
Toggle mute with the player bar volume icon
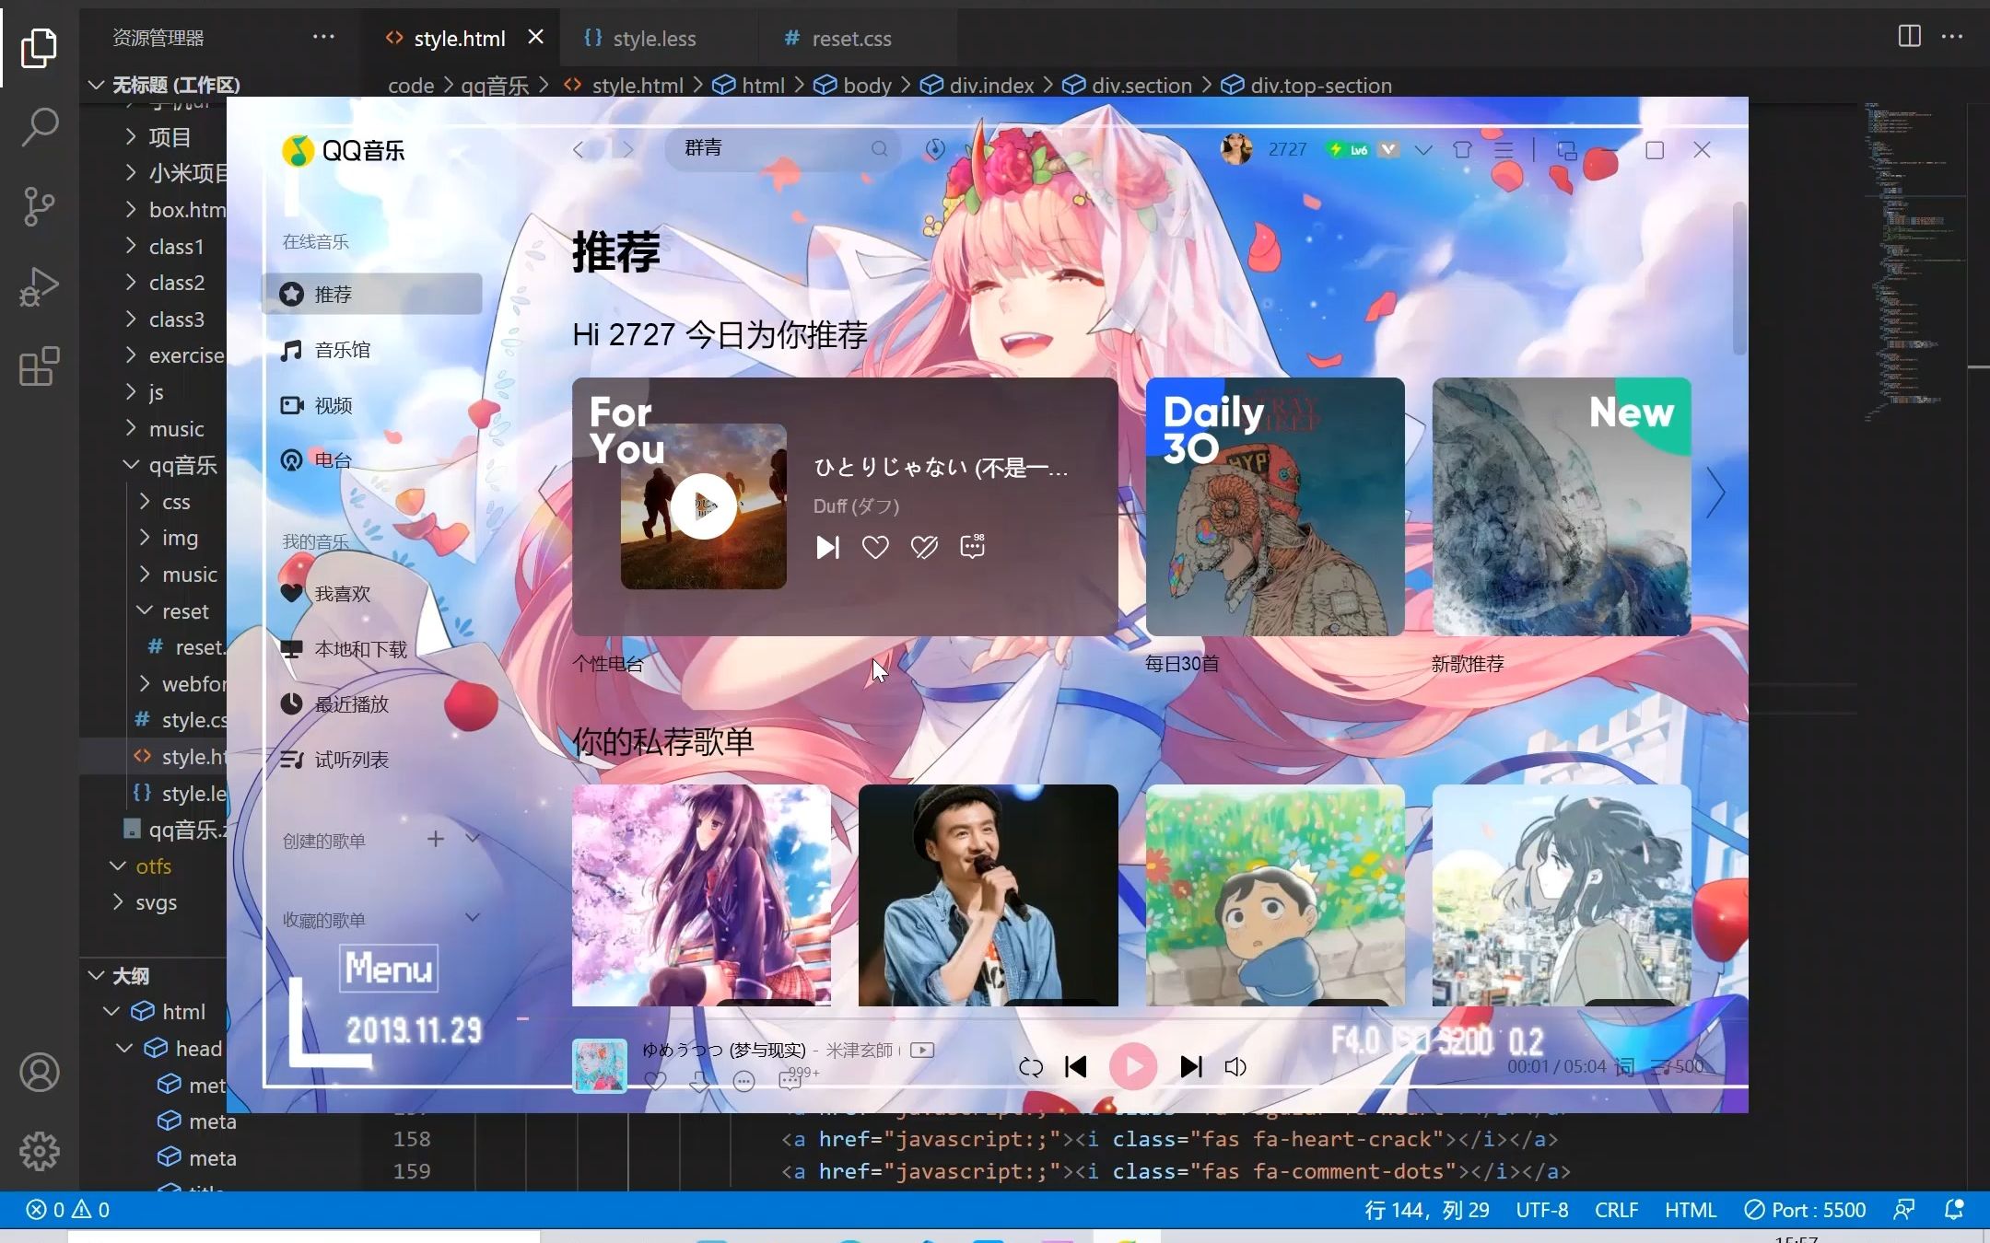[1235, 1067]
